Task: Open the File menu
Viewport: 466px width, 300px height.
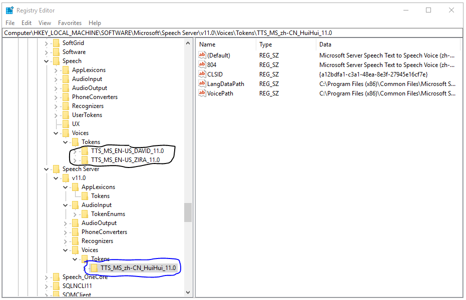Action: point(10,23)
